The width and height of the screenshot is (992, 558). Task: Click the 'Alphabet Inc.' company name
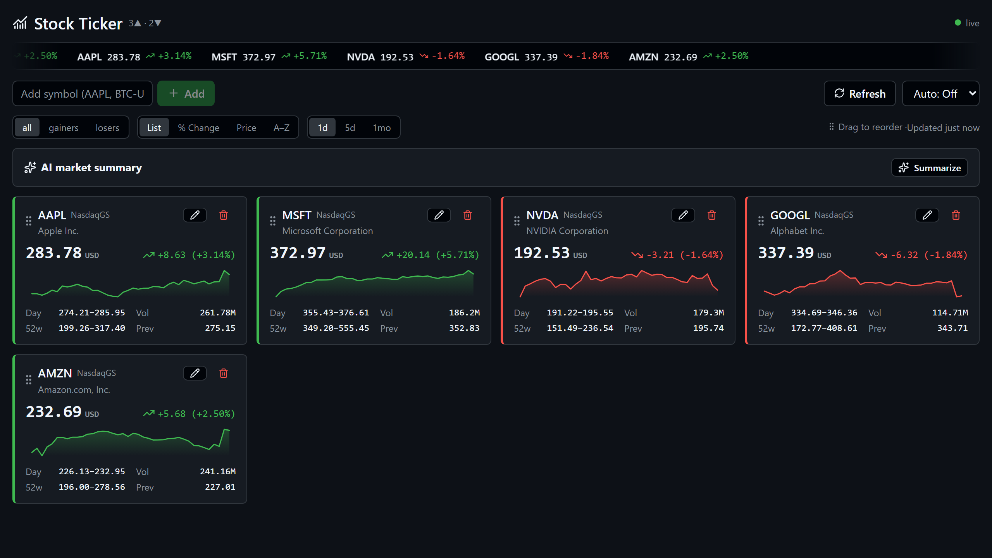coord(797,231)
